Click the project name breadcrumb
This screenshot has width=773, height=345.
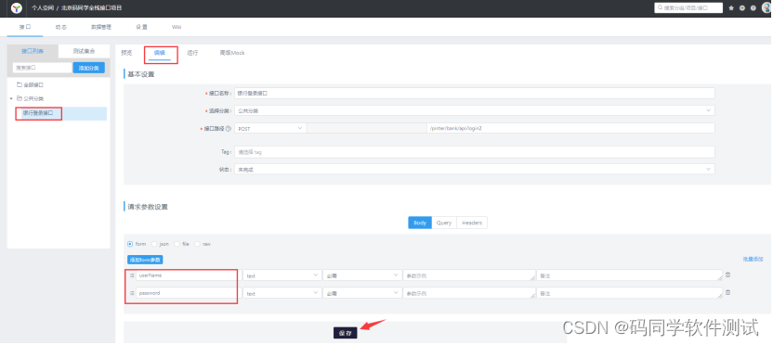pos(91,7)
